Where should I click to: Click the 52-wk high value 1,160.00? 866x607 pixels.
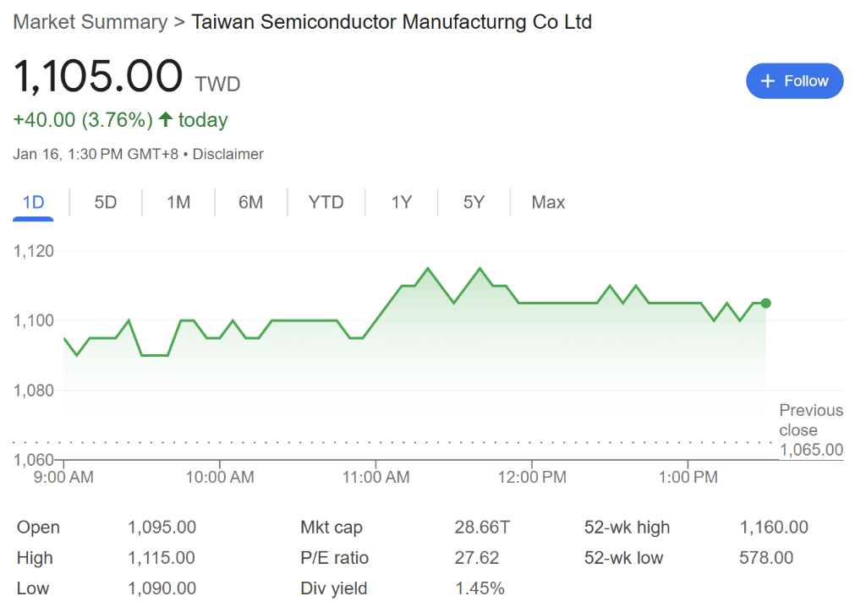(x=774, y=527)
